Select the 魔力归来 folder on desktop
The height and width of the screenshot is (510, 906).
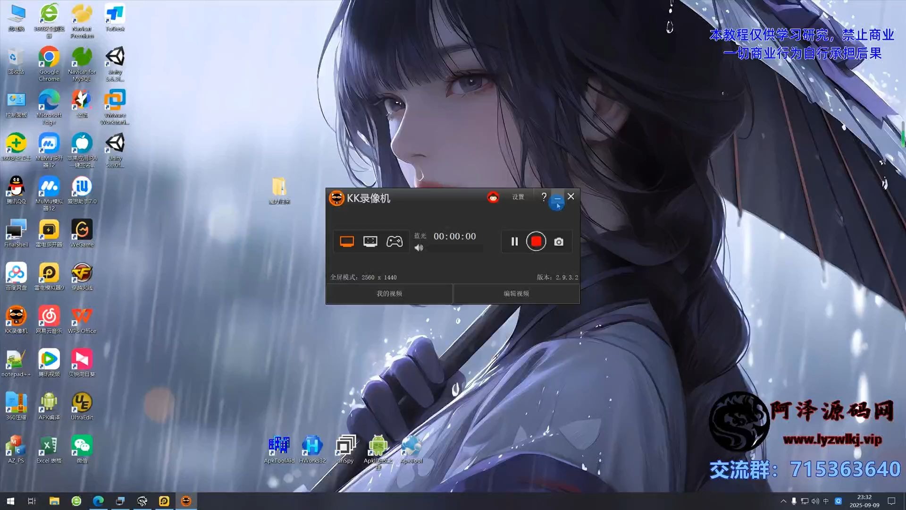click(x=279, y=190)
